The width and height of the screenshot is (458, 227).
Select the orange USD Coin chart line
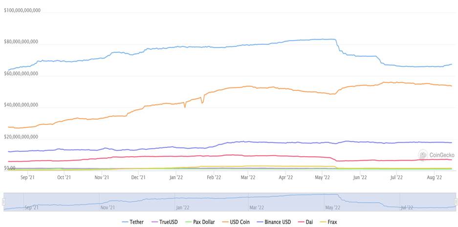[x=244, y=87]
